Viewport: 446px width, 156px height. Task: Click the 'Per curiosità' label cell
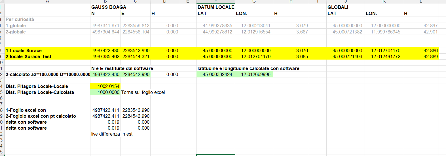click(x=20, y=19)
